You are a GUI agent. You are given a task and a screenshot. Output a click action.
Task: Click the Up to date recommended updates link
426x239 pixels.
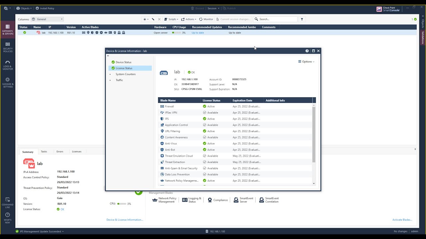tap(198, 33)
